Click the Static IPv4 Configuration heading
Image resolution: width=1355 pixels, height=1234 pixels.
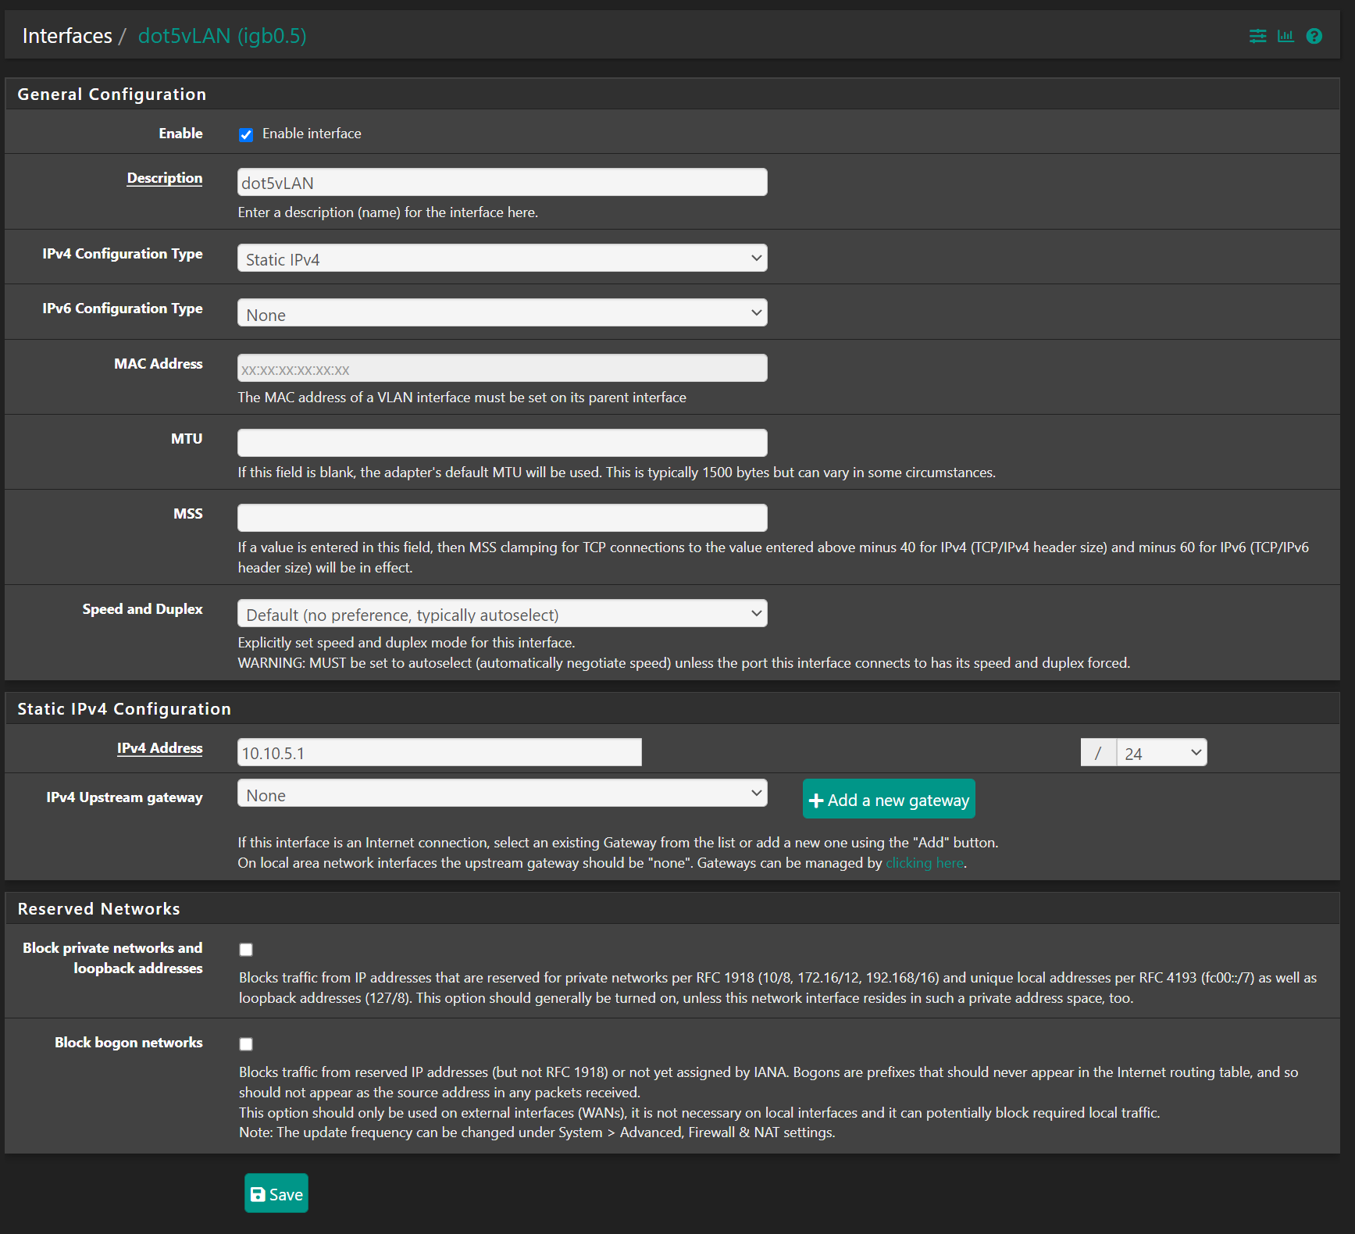coord(124,709)
